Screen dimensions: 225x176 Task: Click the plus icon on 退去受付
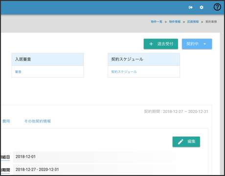151,44
